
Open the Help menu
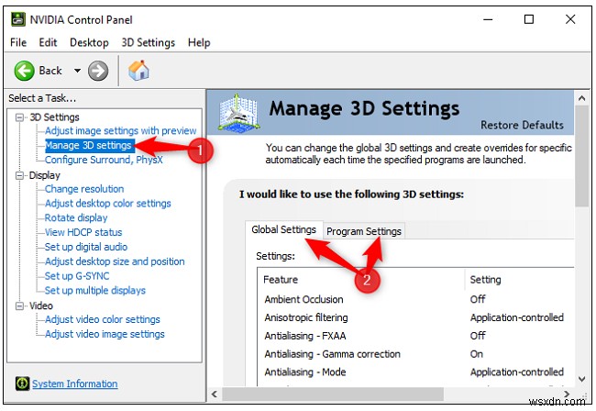coord(199,42)
